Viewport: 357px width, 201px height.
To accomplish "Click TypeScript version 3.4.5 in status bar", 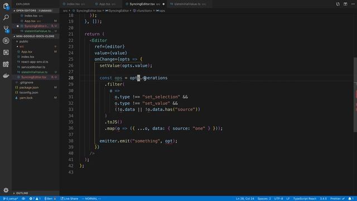I will pos(324,199).
